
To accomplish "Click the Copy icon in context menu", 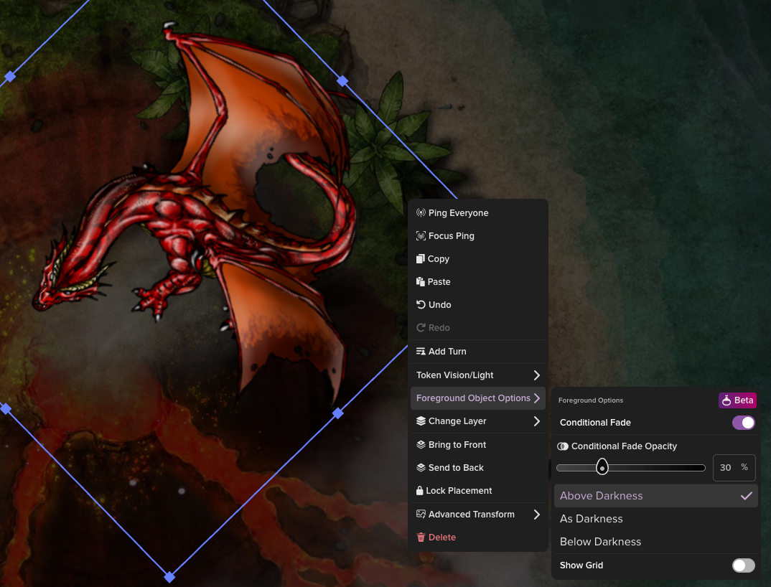I will (x=421, y=259).
